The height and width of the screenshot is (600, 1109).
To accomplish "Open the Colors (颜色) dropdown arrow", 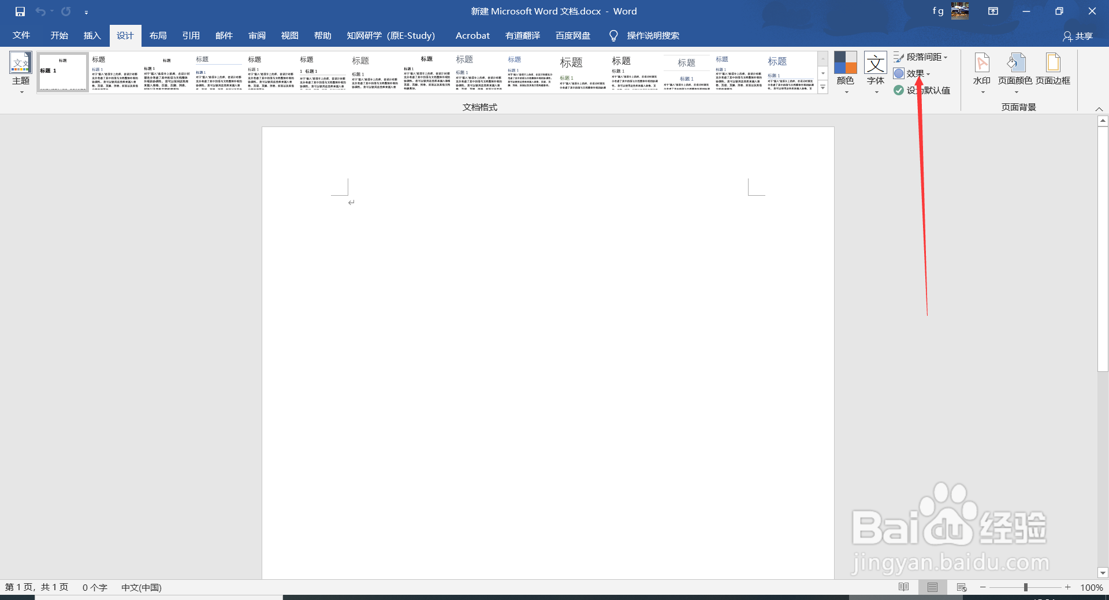I will [x=846, y=92].
